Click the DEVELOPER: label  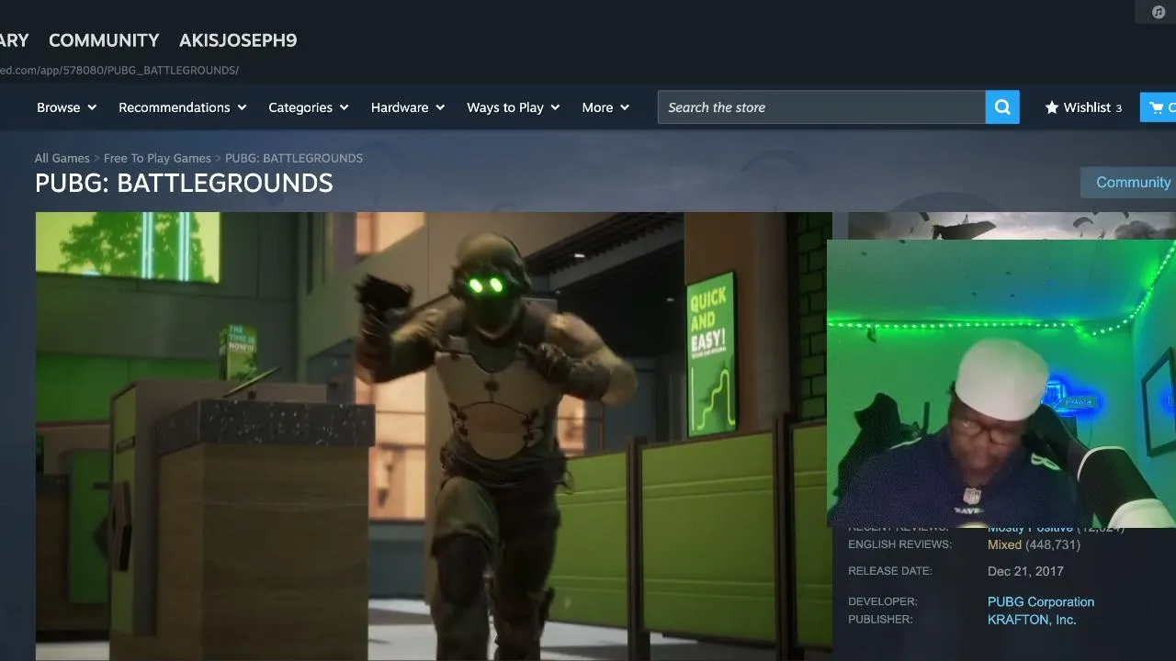(x=882, y=601)
